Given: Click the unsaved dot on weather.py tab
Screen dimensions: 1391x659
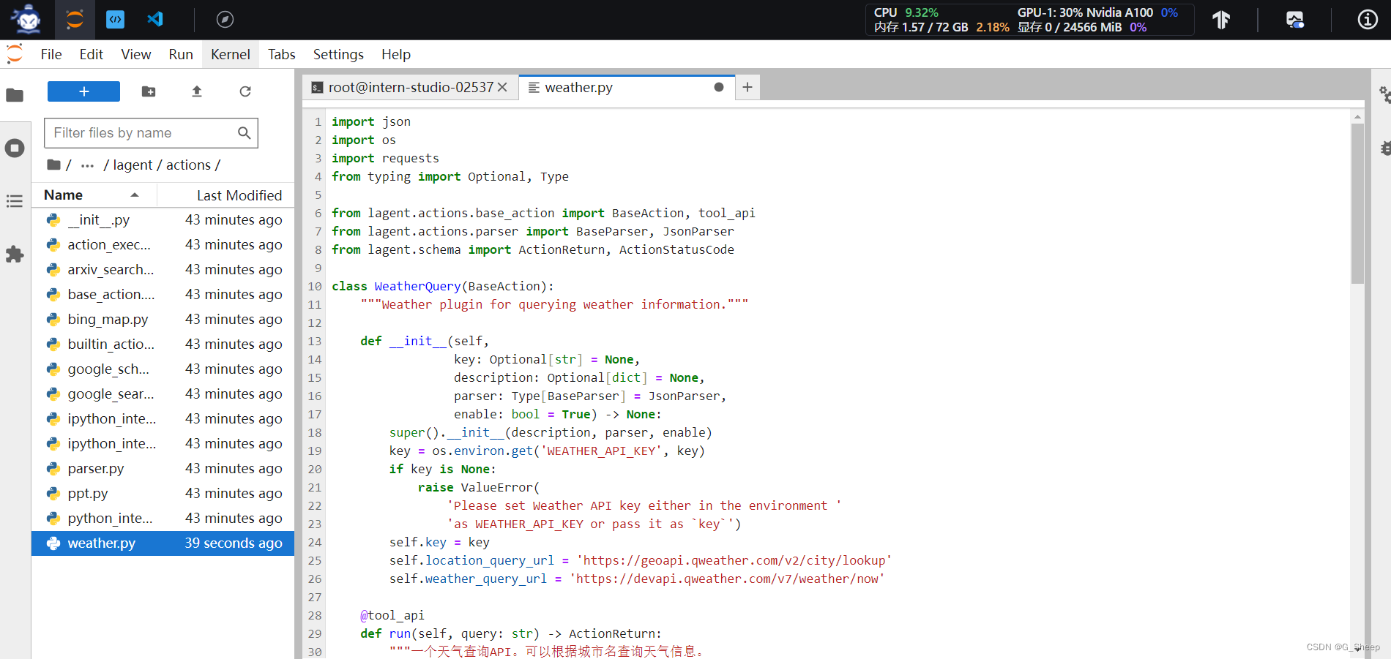Looking at the screenshot, I should click(719, 88).
